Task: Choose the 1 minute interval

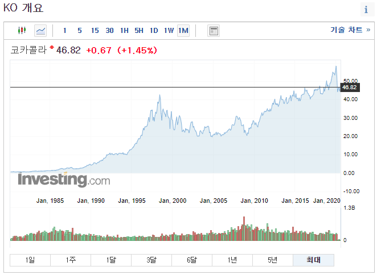Action: click(65, 31)
